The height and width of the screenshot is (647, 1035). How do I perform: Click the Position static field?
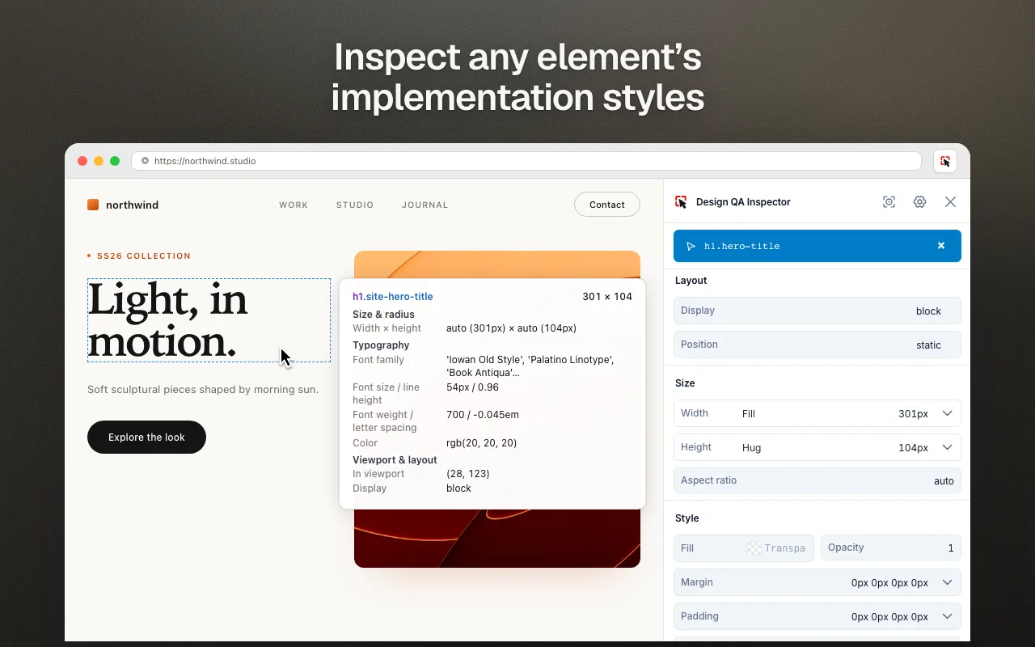(817, 345)
